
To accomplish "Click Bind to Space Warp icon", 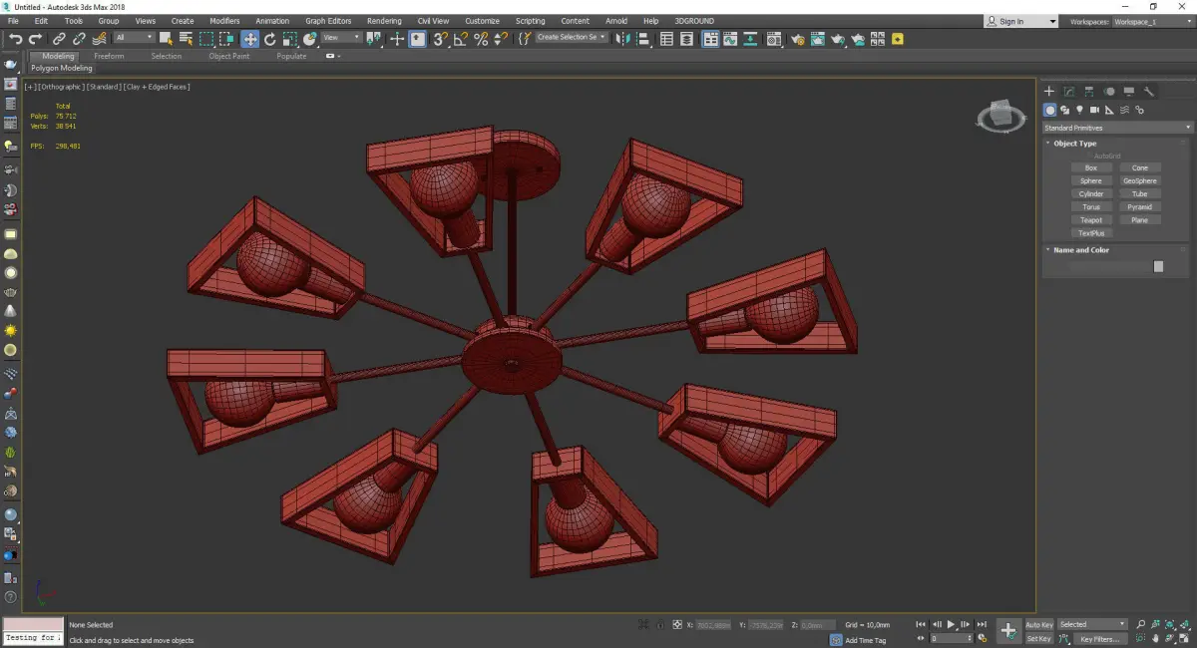I will coord(98,39).
